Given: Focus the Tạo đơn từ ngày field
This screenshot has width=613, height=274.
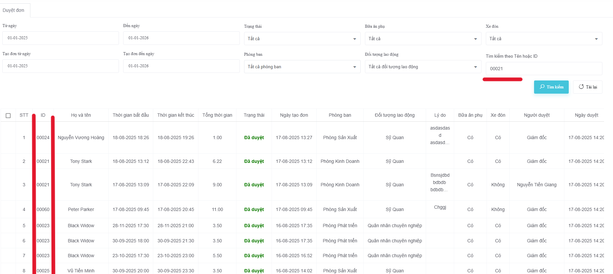Looking at the screenshot, I should click(60, 66).
